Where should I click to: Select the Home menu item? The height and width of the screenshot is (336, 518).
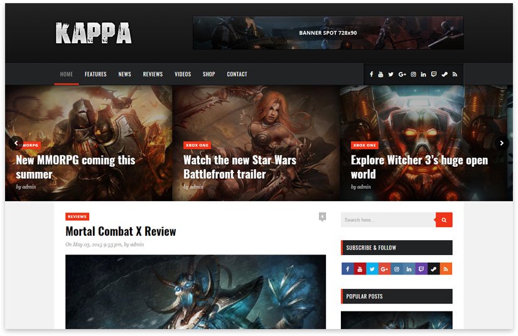pos(67,74)
